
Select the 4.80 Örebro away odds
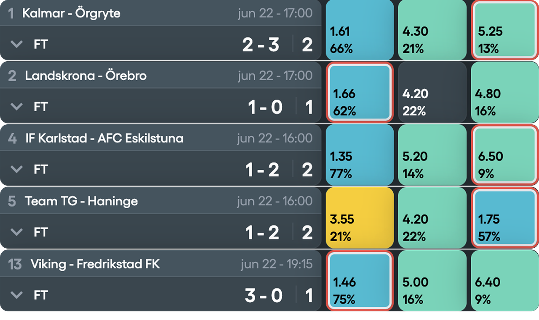505,92
